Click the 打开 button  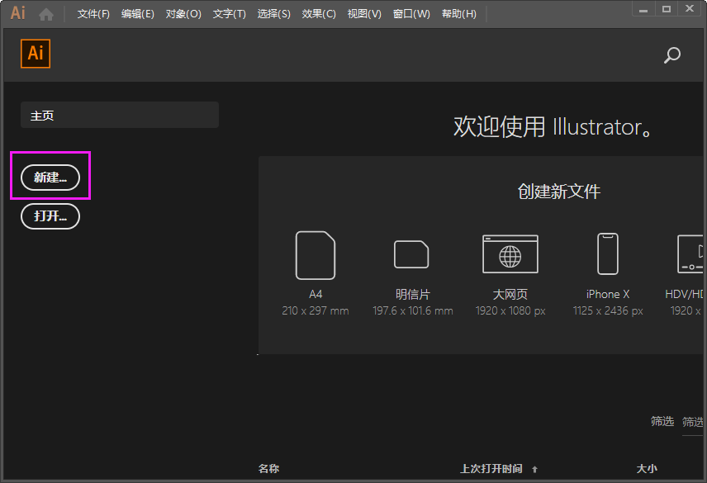[x=50, y=215]
